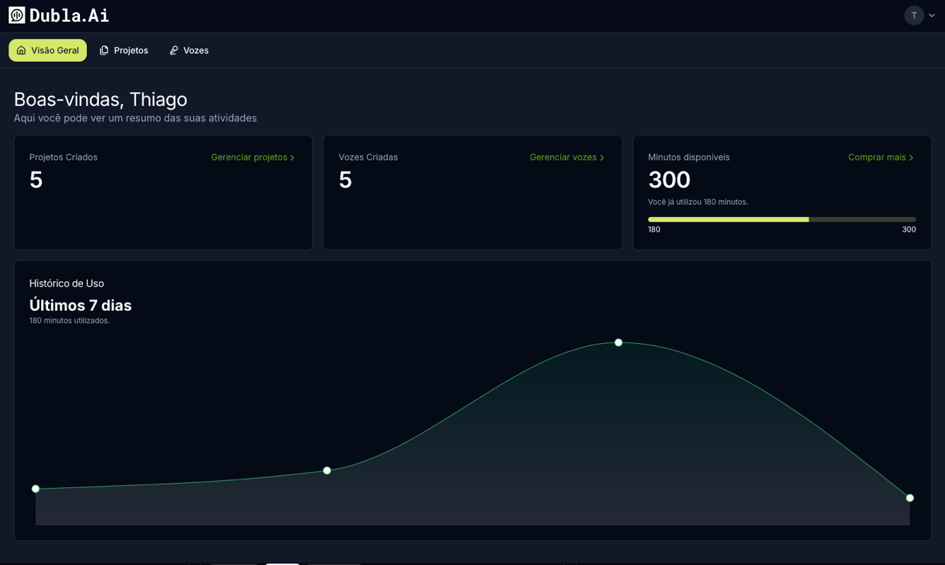The width and height of the screenshot is (945, 565).
Task: Click the chevron next to Gerenciar projetos
Action: (x=293, y=157)
